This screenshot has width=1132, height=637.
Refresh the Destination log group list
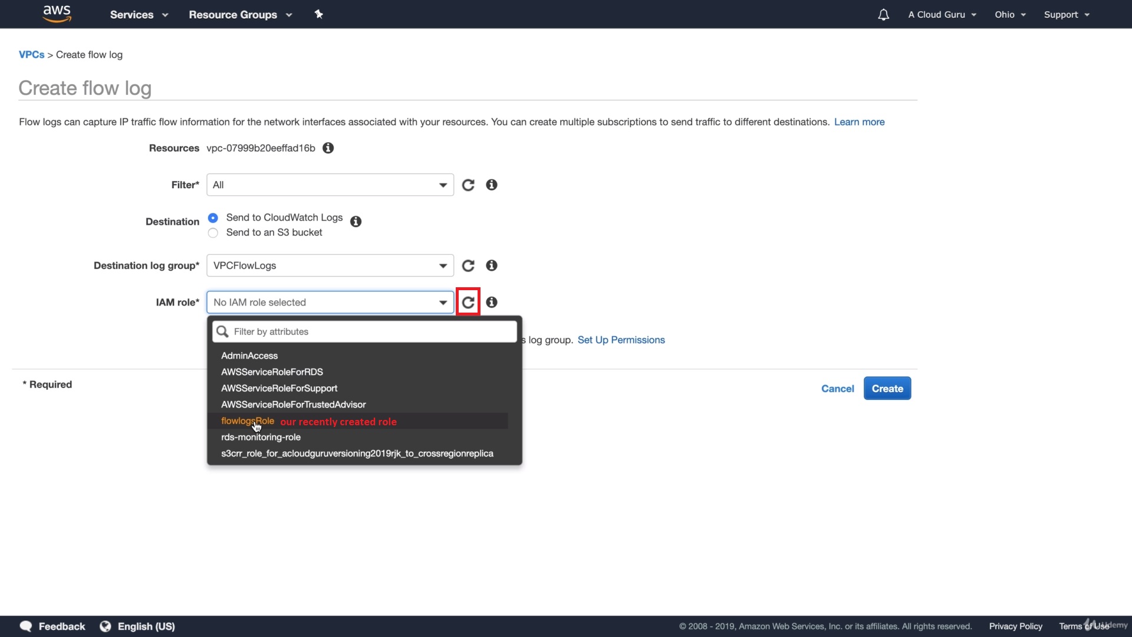point(468,266)
